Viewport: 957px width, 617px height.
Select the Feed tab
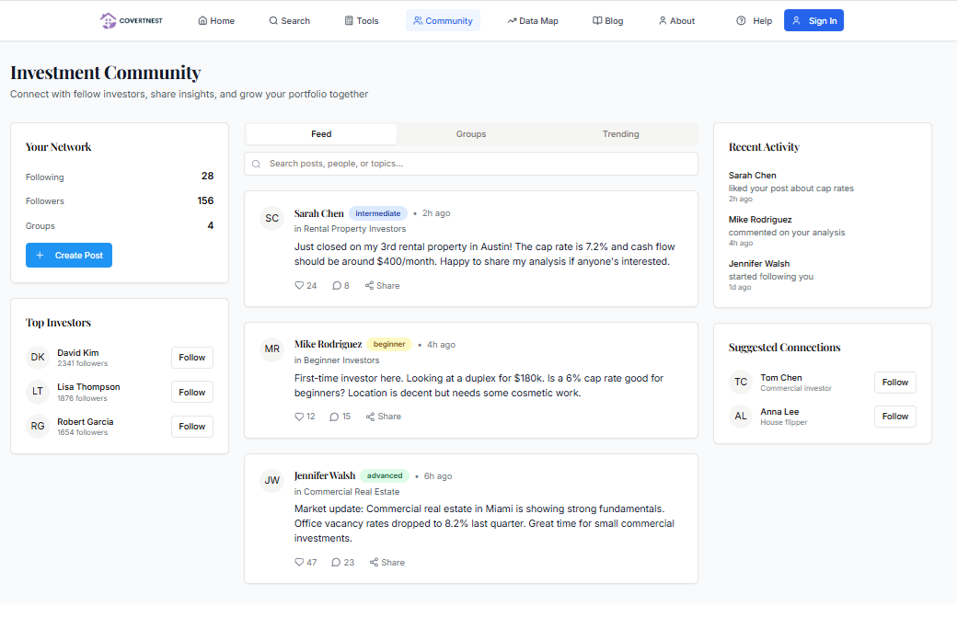[321, 134]
